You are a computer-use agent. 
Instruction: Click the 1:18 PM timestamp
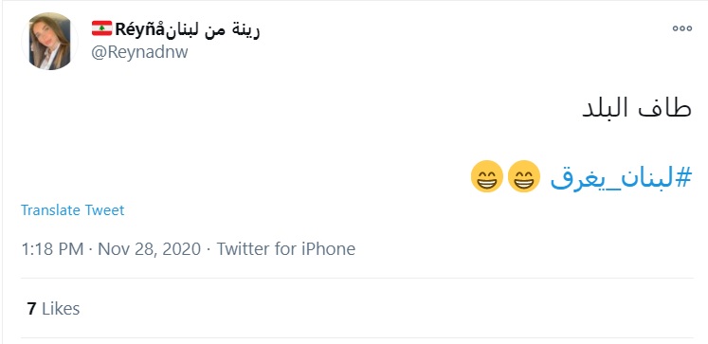52,249
